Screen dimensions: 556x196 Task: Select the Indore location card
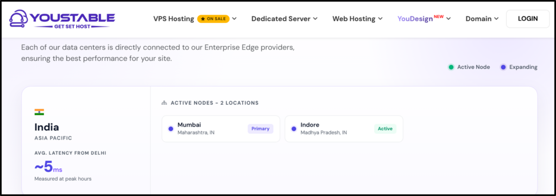pos(344,129)
